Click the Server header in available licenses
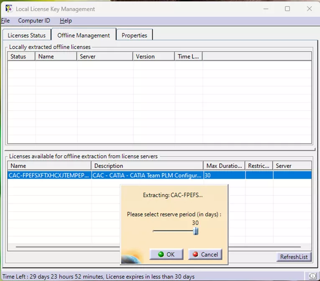 [x=292, y=166]
